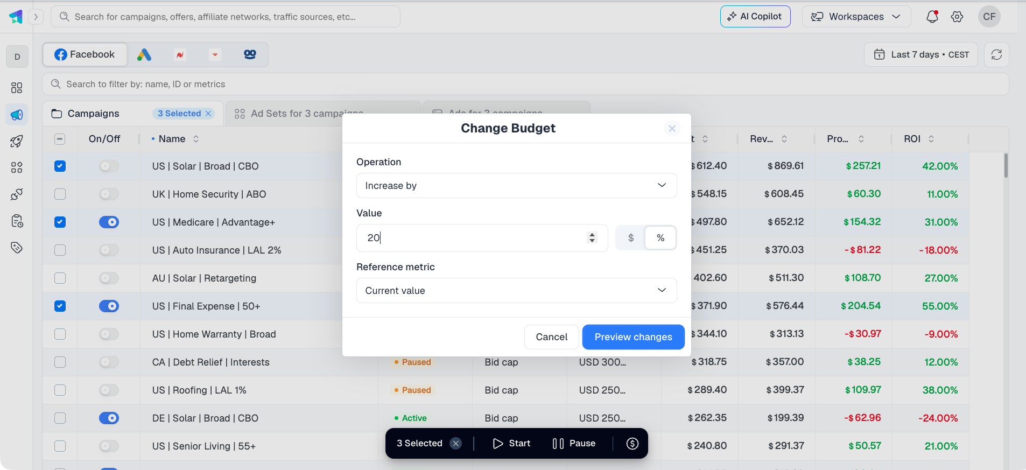Switch to Facebook traffic source tab
The height and width of the screenshot is (470, 1026).
(85, 54)
